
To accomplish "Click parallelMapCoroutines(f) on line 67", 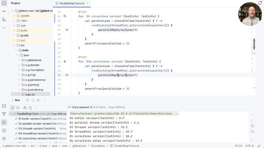I will (x=118, y=75).
